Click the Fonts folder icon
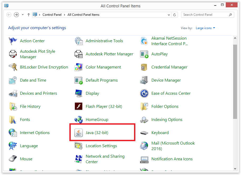The width and height of the screenshot is (241, 175). [x=13, y=120]
